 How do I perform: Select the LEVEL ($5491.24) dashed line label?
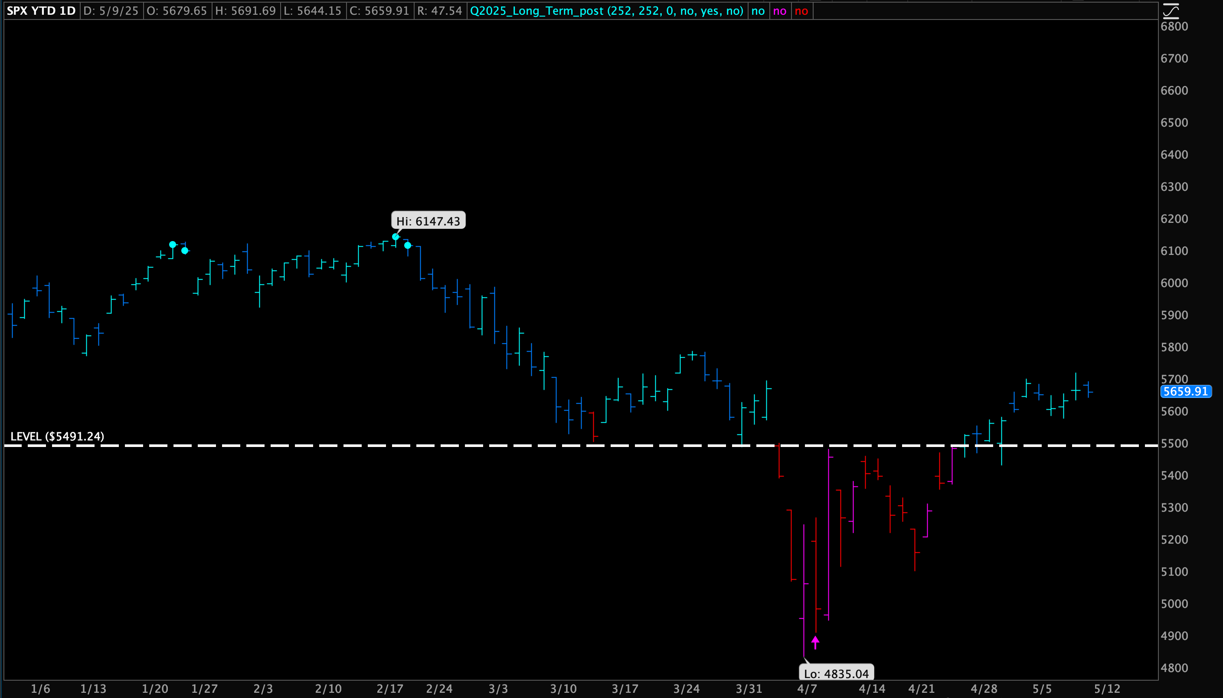click(57, 436)
